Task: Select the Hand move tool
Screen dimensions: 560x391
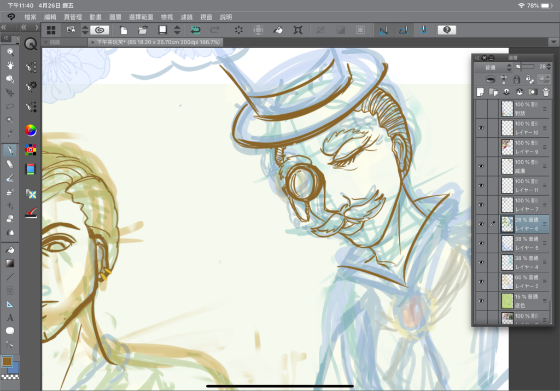Action: pyautogui.click(x=10, y=65)
